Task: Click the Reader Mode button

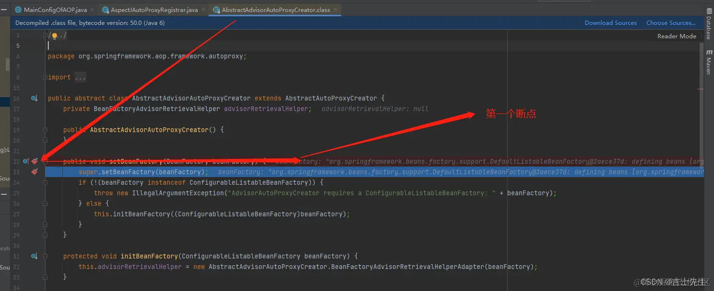Action: click(x=677, y=36)
